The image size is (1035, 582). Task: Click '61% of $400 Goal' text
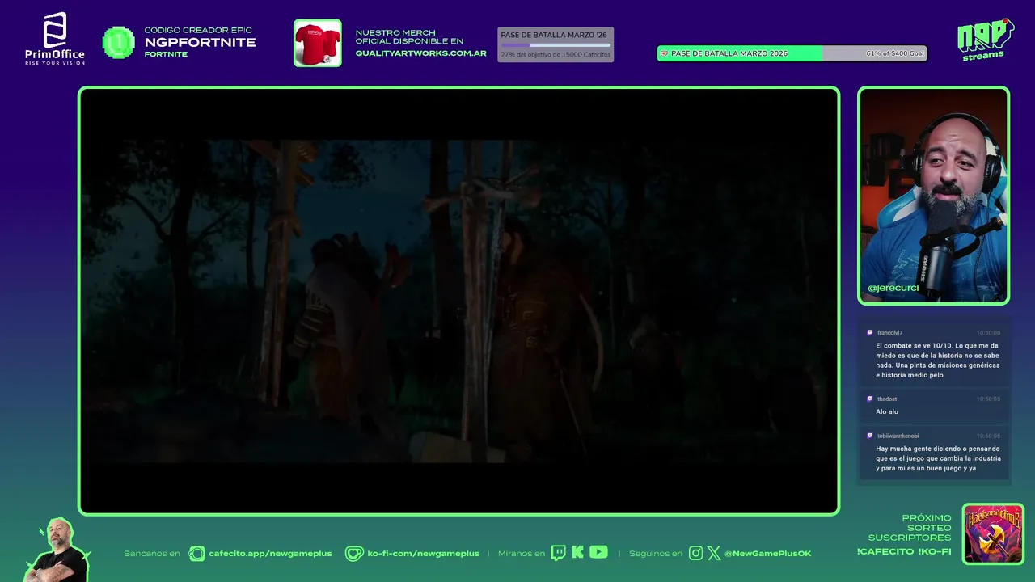point(895,53)
